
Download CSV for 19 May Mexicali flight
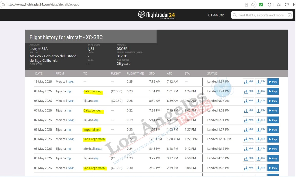tap(261, 82)
